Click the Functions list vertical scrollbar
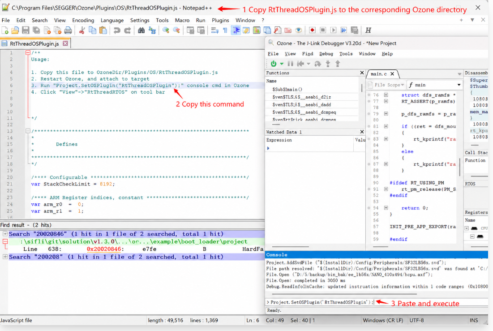493x331 pixels. 361,87
